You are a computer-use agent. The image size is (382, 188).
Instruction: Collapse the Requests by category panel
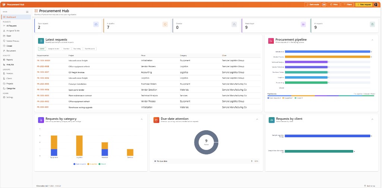(142, 119)
